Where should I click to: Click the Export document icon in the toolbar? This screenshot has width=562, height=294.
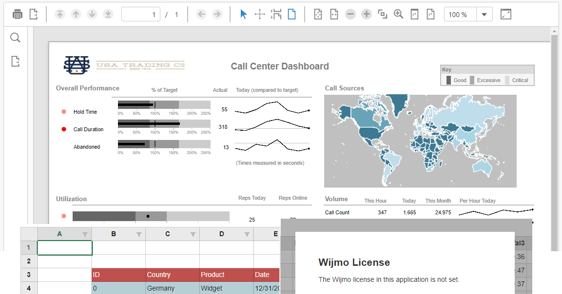[34, 14]
